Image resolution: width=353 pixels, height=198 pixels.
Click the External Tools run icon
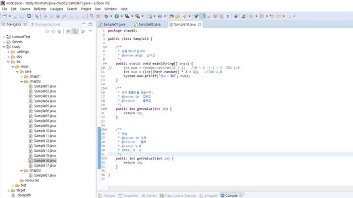137,16
